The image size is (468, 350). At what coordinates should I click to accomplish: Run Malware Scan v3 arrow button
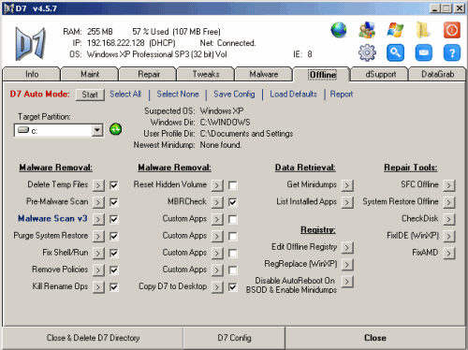click(x=98, y=219)
